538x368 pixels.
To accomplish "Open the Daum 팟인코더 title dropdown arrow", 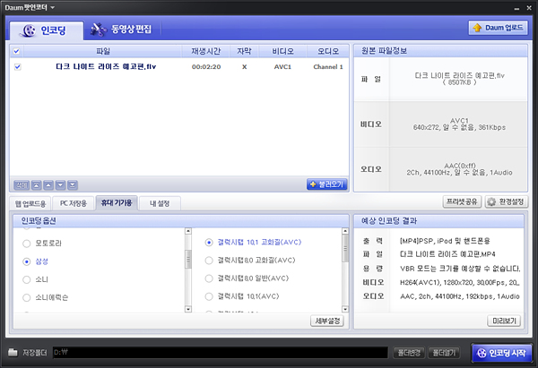I will click(x=53, y=7).
